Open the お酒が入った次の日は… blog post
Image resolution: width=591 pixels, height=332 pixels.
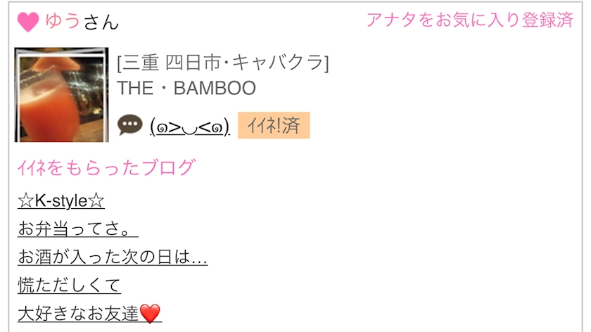(x=113, y=257)
